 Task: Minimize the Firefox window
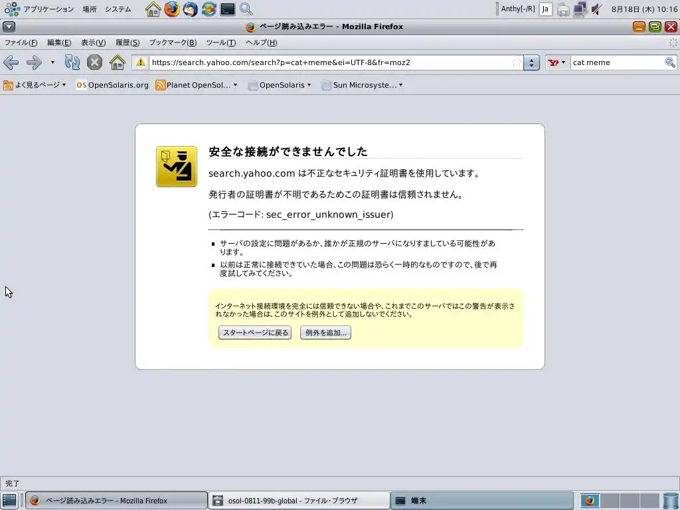coord(639,27)
